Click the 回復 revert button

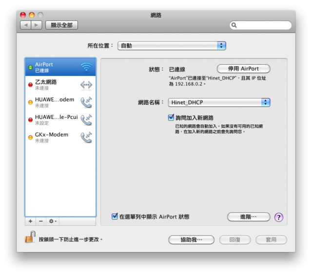click(235, 240)
